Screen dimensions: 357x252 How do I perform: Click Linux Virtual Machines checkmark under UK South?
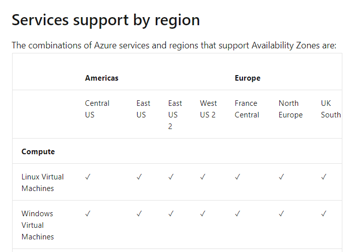coord(324,177)
